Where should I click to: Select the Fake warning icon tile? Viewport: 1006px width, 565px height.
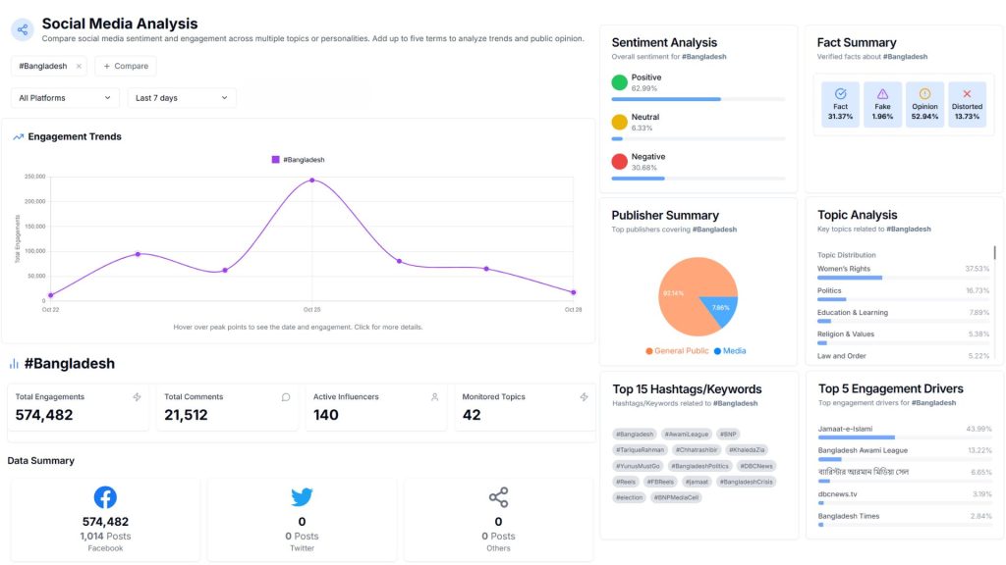(882, 104)
